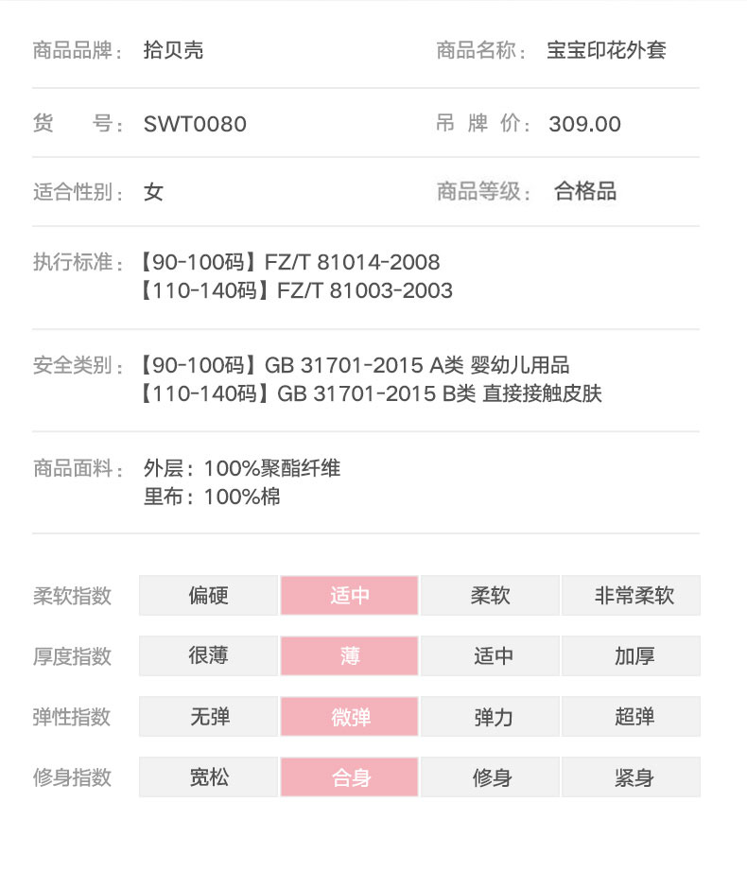Click the product name 宝宝印花外套
The height and width of the screenshot is (872, 747).
coord(606,50)
